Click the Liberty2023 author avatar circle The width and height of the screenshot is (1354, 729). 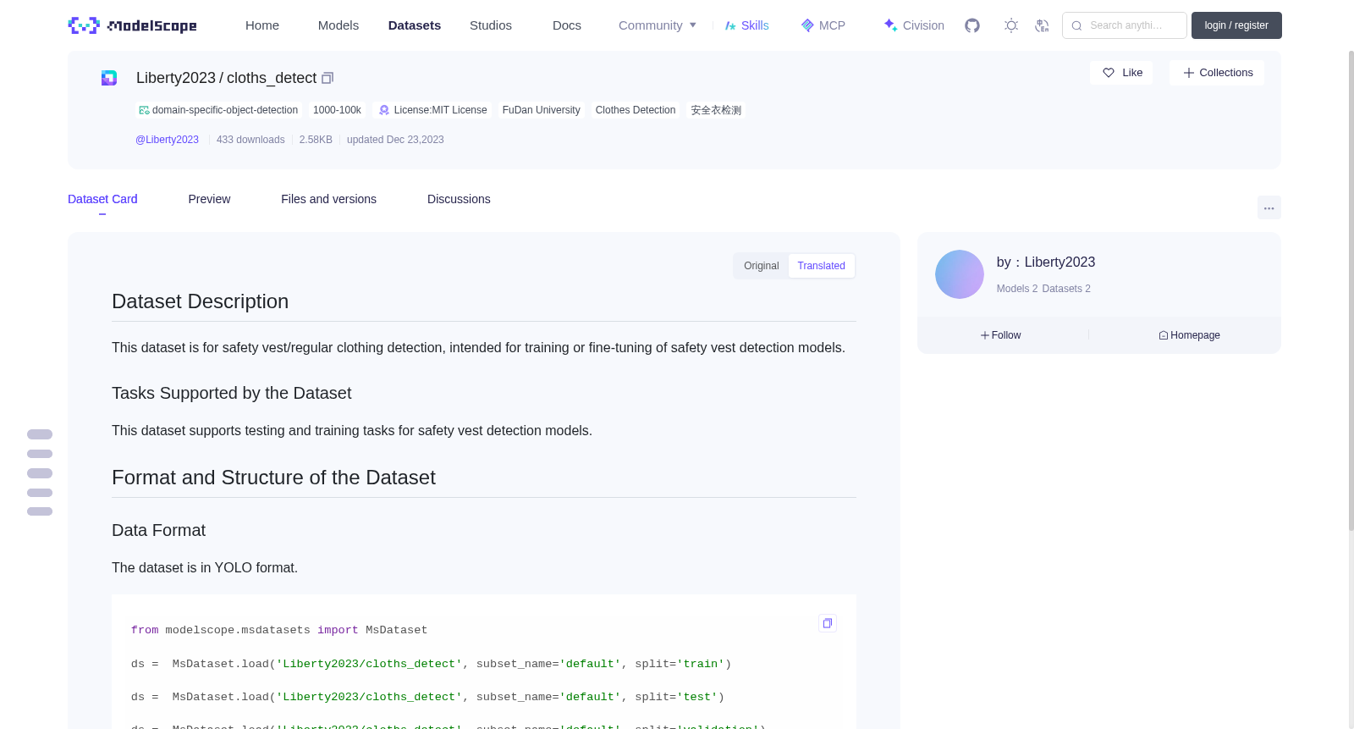tap(959, 274)
